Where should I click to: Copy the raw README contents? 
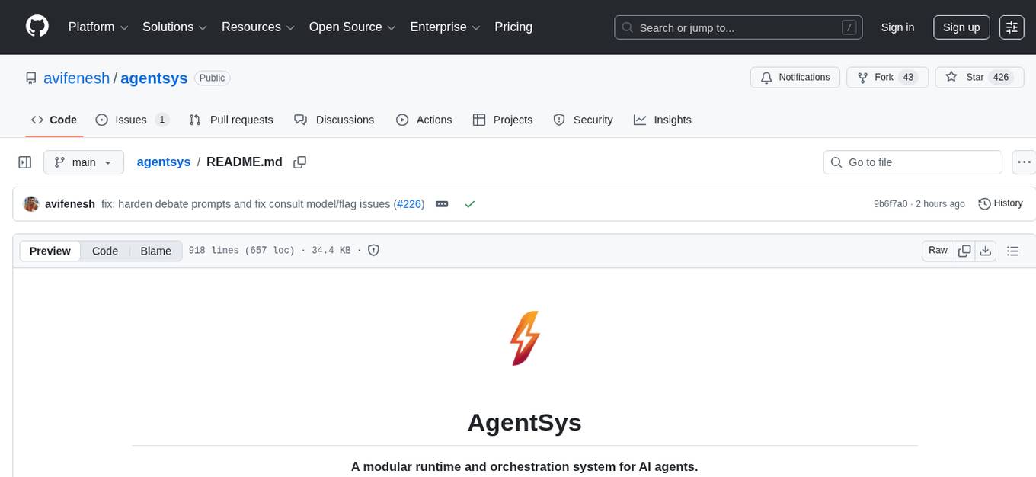(x=964, y=250)
